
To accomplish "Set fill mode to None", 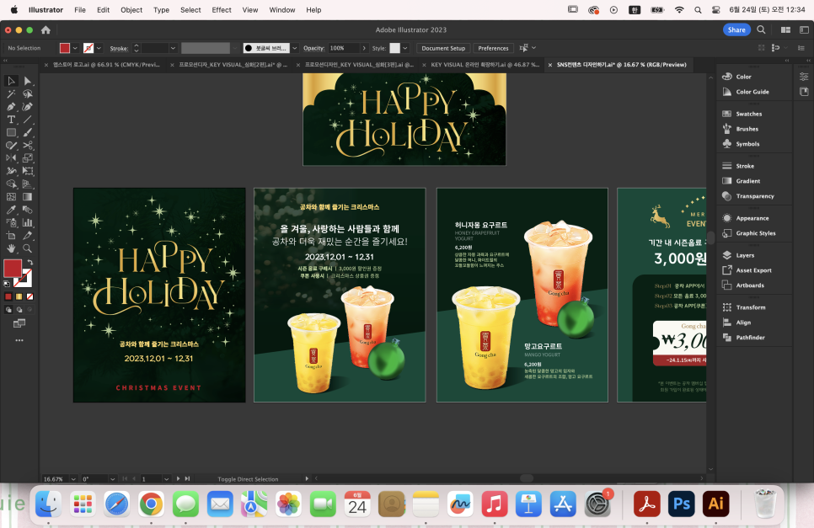I will pyautogui.click(x=30, y=296).
